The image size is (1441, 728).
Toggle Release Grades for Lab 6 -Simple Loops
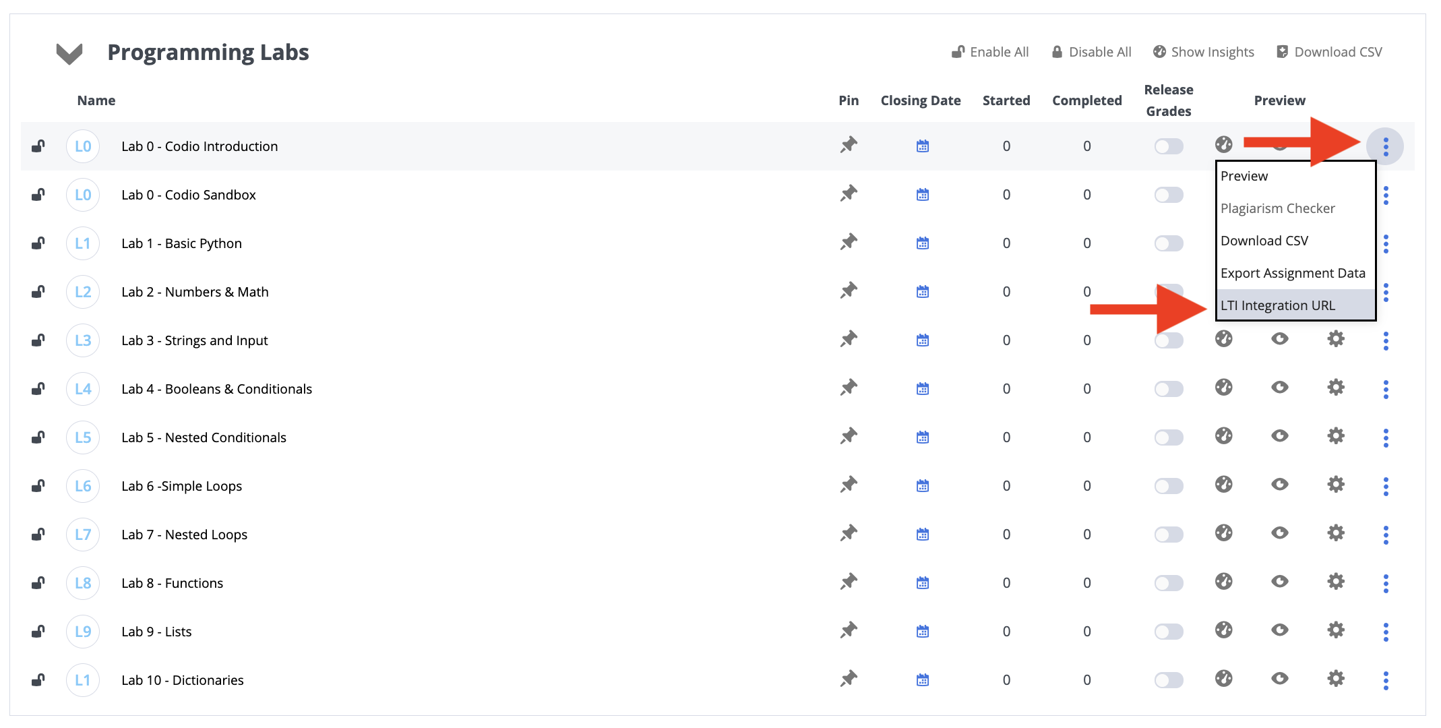coord(1169,486)
